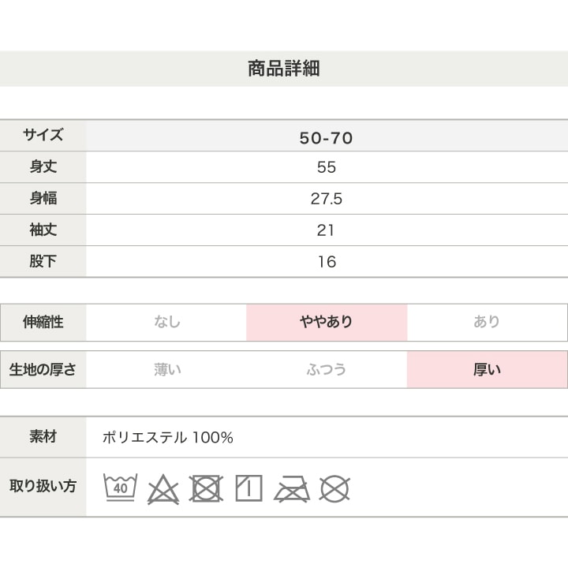Click the hang-dry square icon
This screenshot has width=568, height=568.
coord(248,489)
